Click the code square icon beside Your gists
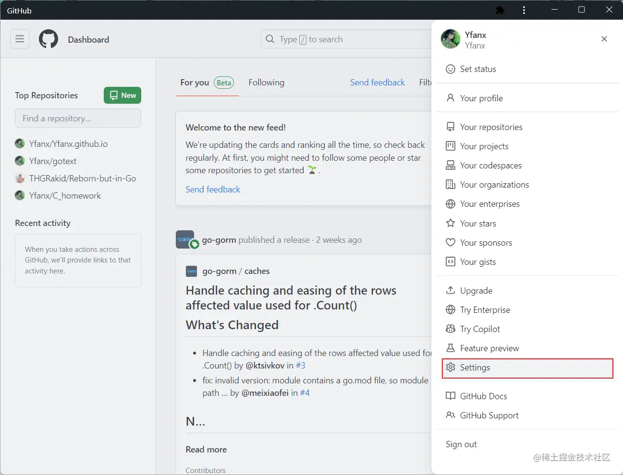 (x=451, y=261)
